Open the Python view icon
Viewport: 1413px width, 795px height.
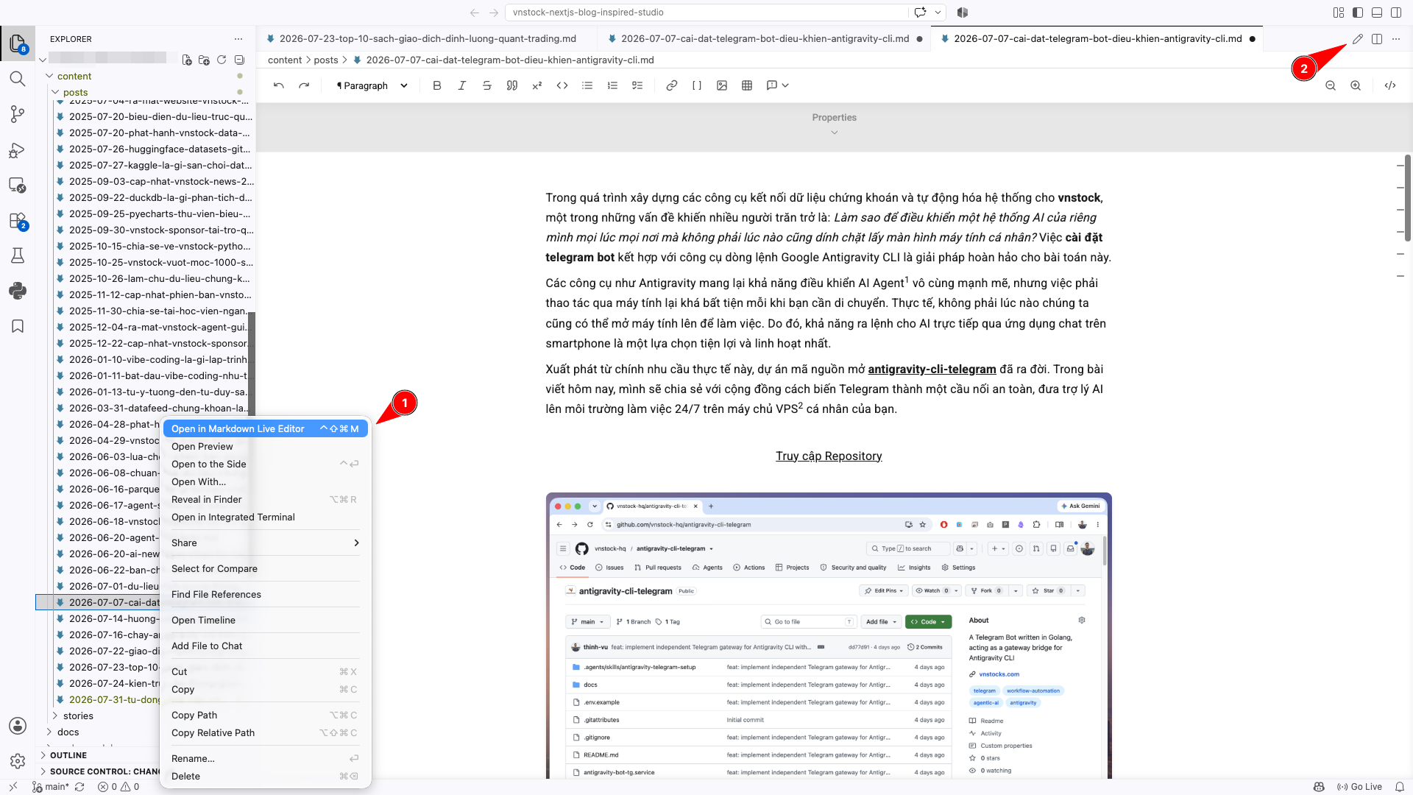[18, 291]
